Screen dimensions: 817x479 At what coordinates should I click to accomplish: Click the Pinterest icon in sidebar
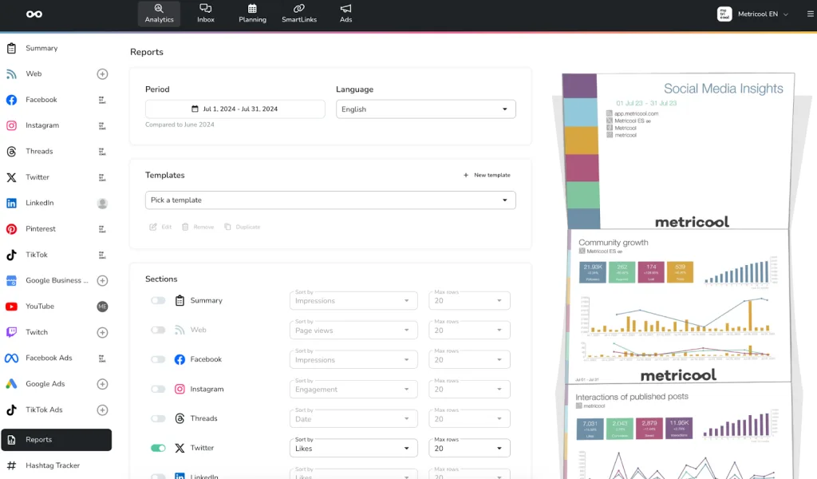tap(11, 229)
